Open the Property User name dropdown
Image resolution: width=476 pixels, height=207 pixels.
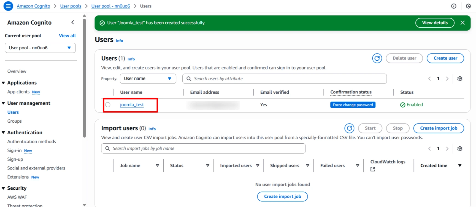click(x=148, y=79)
